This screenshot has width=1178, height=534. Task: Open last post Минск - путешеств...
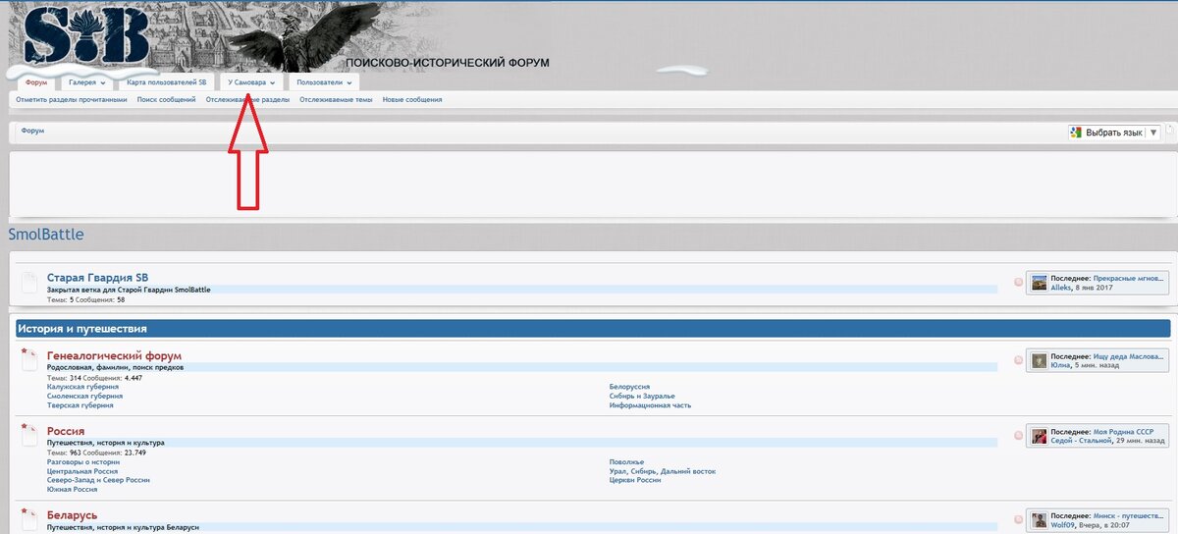1128,515
